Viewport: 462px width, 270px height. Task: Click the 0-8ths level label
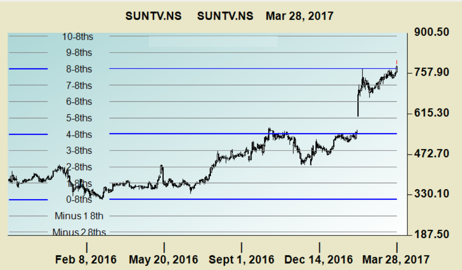click(78, 200)
